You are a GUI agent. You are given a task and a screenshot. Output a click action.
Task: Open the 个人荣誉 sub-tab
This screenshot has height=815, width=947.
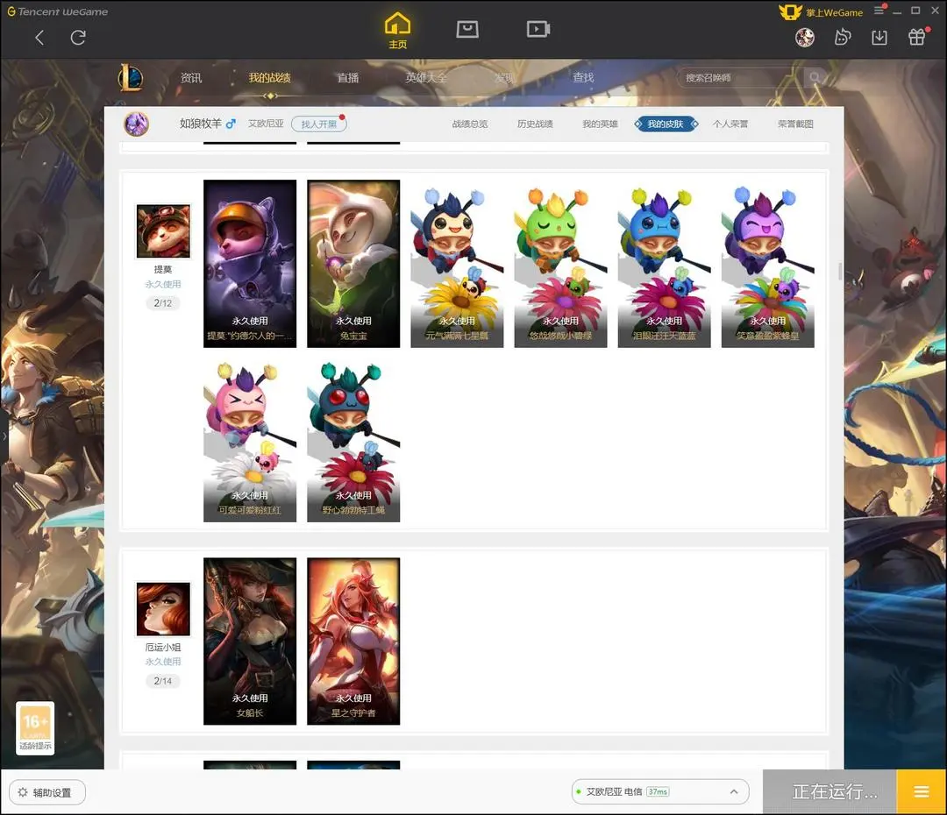tap(730, 124)
